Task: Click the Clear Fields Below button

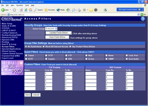Action: click(x=57, y=37)
